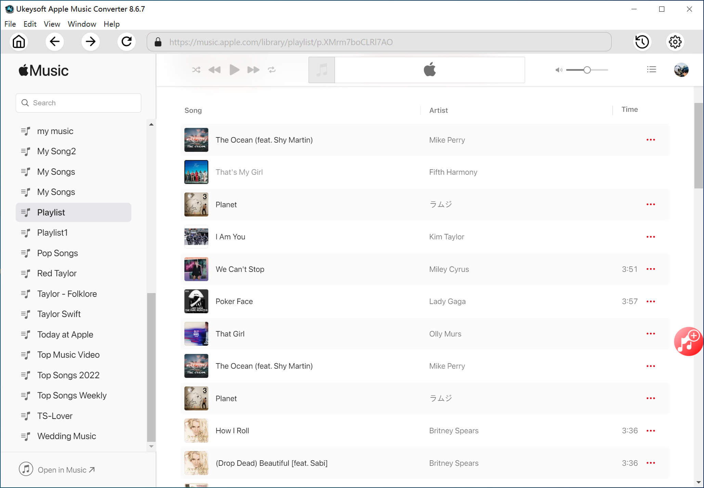Click the play/pause icon
This screenshot has width=704, height=488.
[x=234, y=69]
